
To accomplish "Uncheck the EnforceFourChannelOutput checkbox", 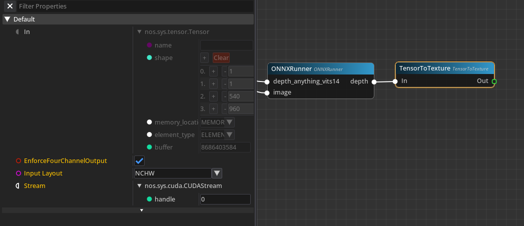I will [x=139, y=161].
